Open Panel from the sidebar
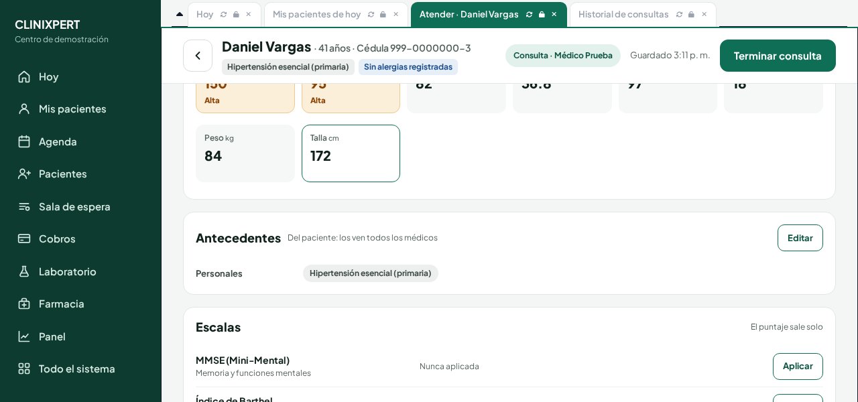 click(80, 336)
